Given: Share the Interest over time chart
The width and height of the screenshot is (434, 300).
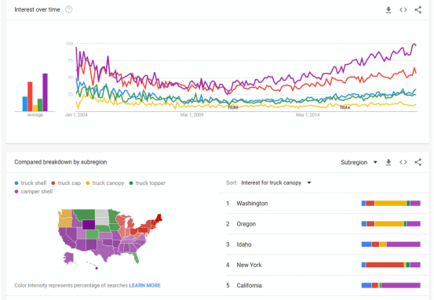Looking at the screenshot, I should point(418,10).
